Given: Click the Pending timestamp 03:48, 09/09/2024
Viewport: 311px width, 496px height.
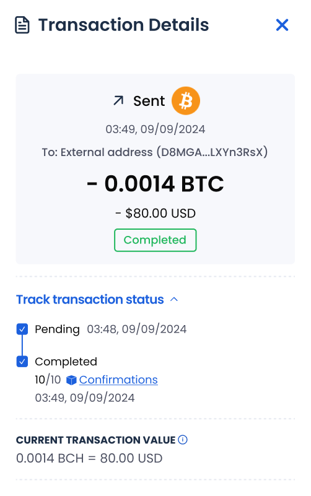Looking at the screenshot, I should (137, 329).
